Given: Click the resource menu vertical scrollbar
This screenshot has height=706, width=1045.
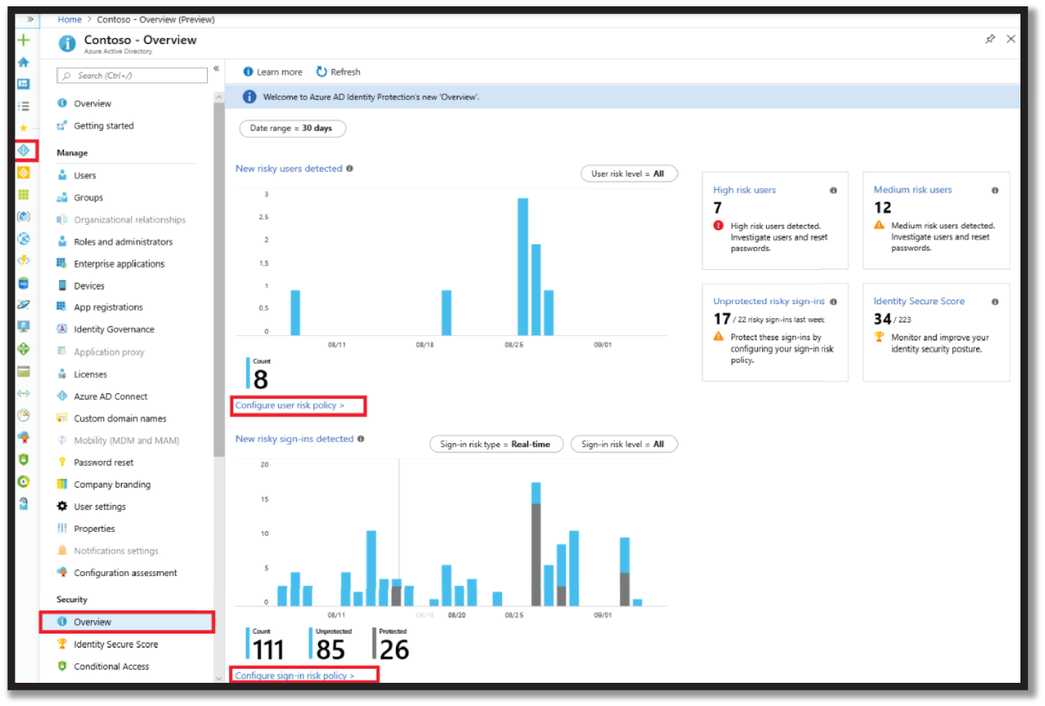Looking at the screenshot, I should (219, 281).
